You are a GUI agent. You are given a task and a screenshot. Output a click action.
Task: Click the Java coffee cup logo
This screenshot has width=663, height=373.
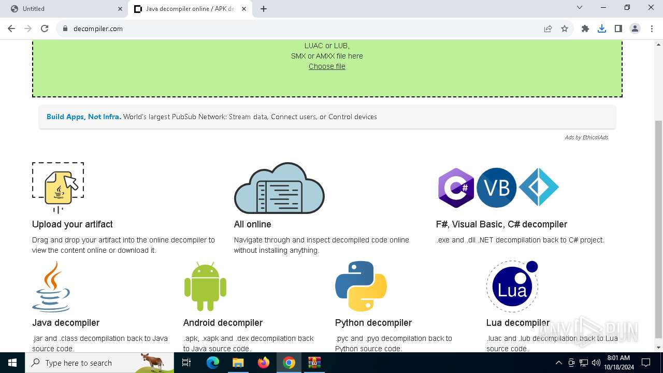51,286
